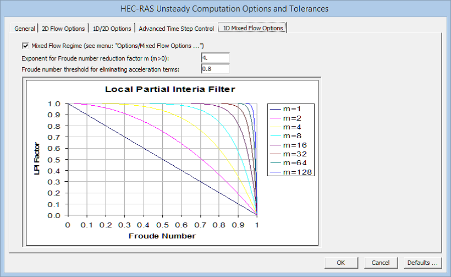The image size is (451, 277).
Task: Click the Froude number threshold label text
Action: pyautogui.click(x=101, y=69)
